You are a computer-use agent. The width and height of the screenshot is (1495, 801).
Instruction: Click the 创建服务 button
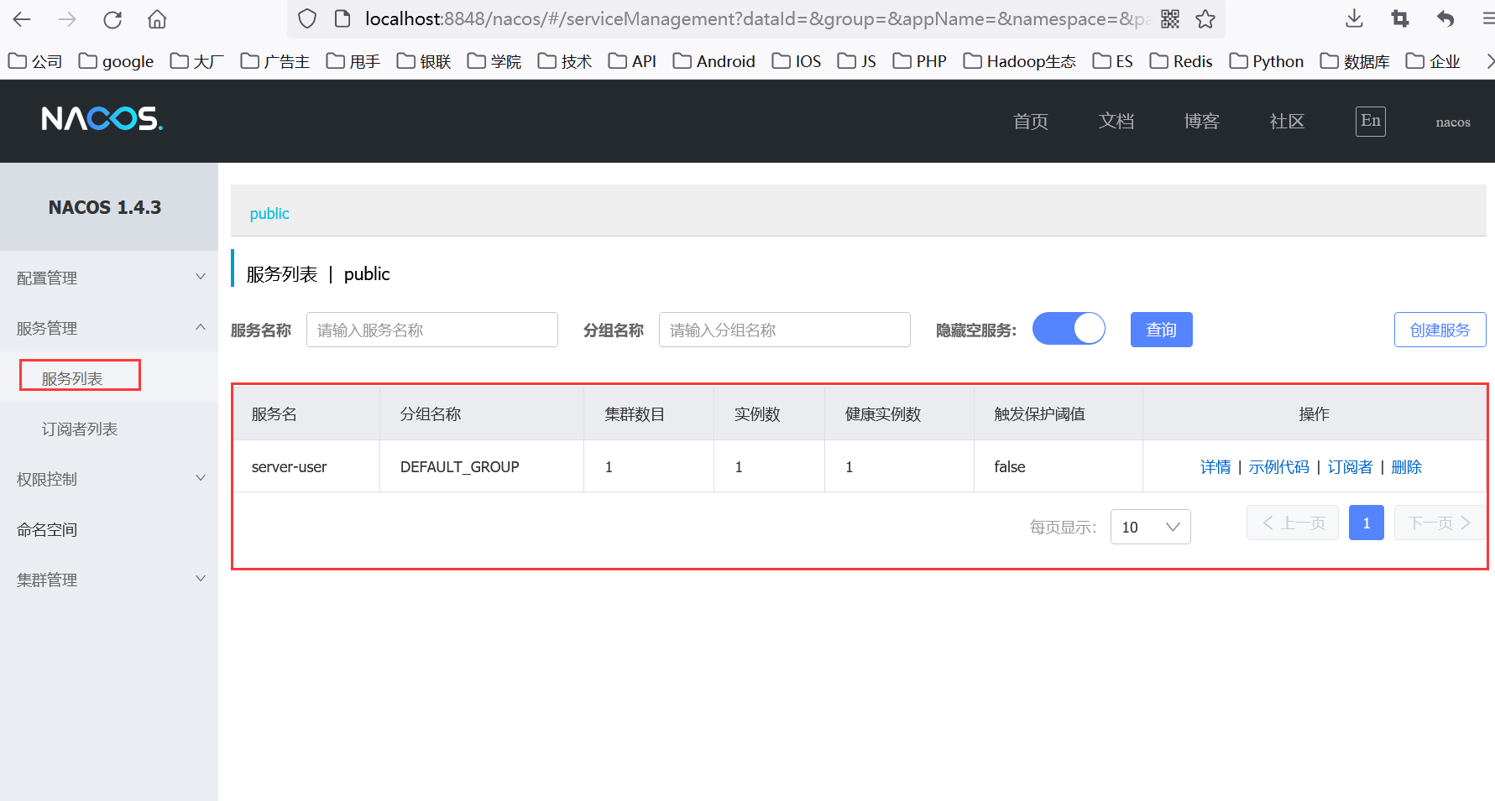1440,330
